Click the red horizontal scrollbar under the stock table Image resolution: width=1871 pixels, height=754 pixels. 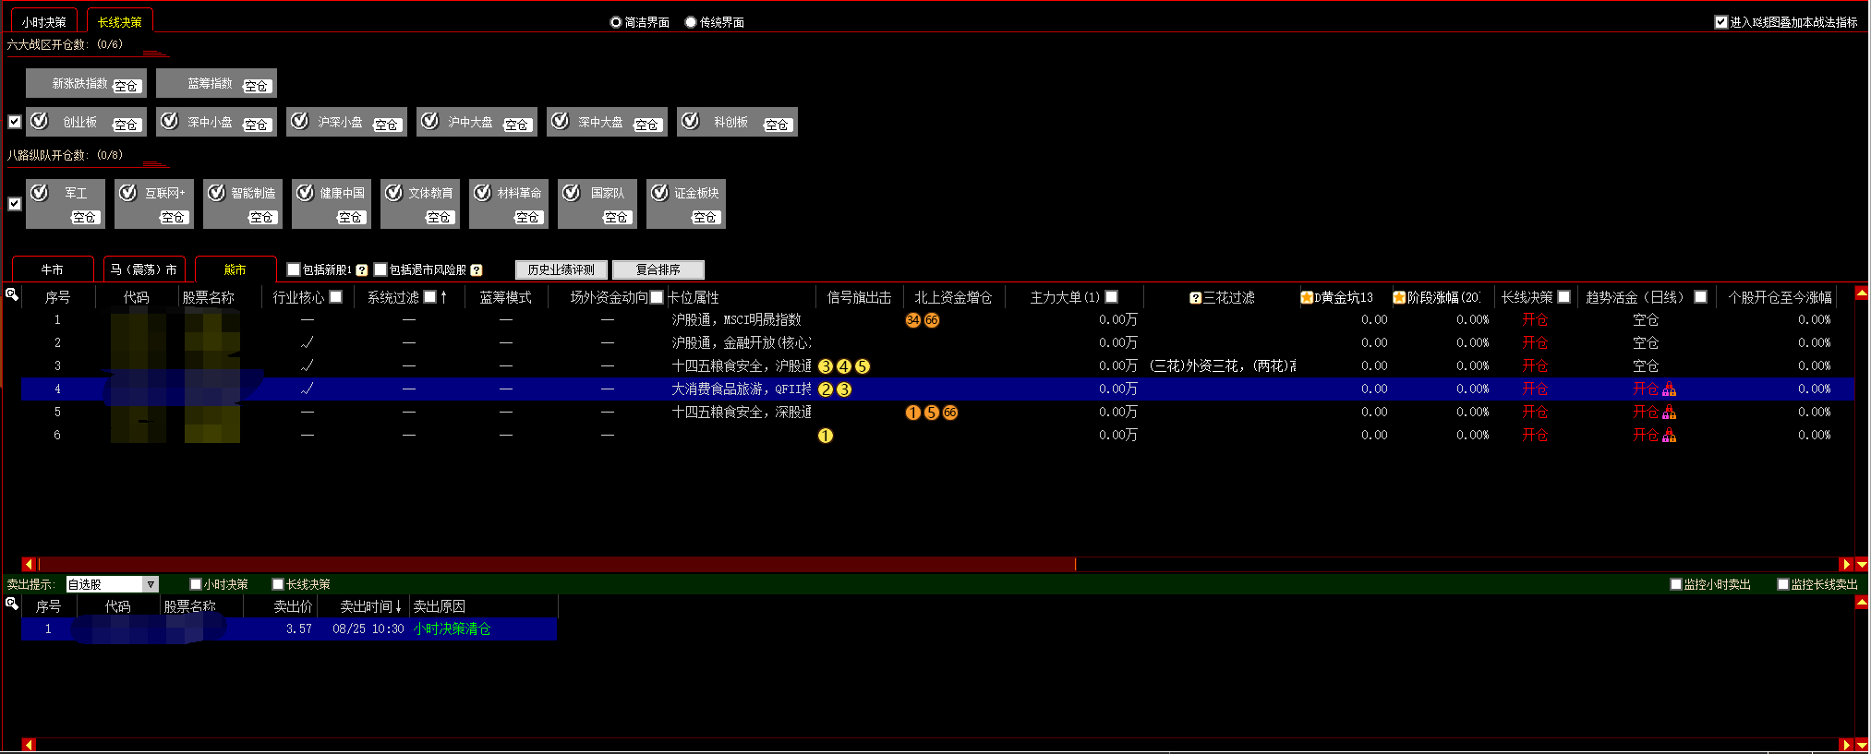point(554,564)
